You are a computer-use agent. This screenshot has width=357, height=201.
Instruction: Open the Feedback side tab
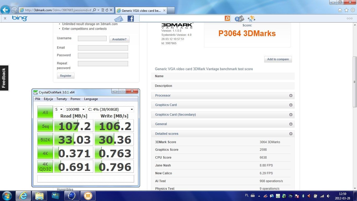[x=4, y=78]
